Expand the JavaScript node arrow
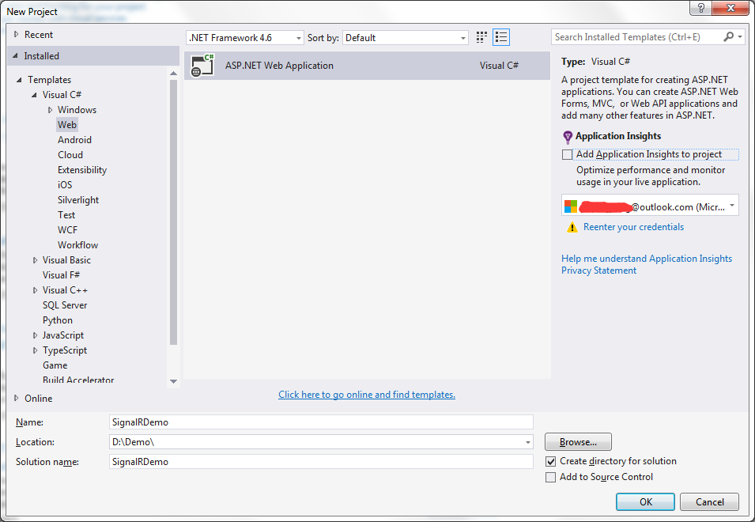The image size is (755, 522). coord(35,335)
